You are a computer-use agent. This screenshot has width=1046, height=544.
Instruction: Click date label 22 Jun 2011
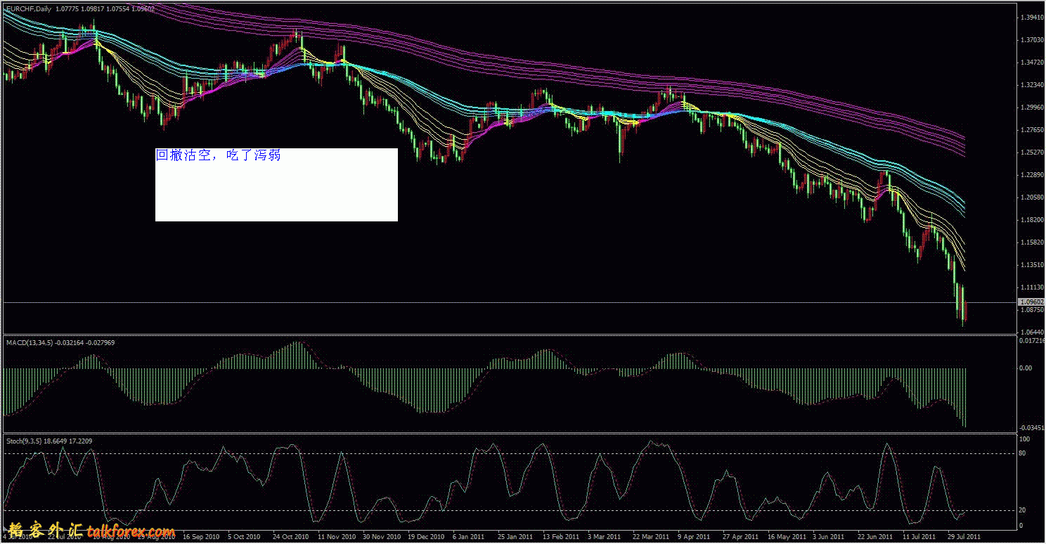click(x=875, y=536)
